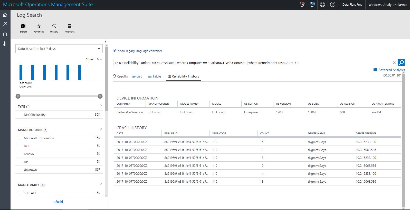Image resolution: width=410 pixels, height=210 pixels.
Task: Click the Export to Excel icon
Action: 23,26
